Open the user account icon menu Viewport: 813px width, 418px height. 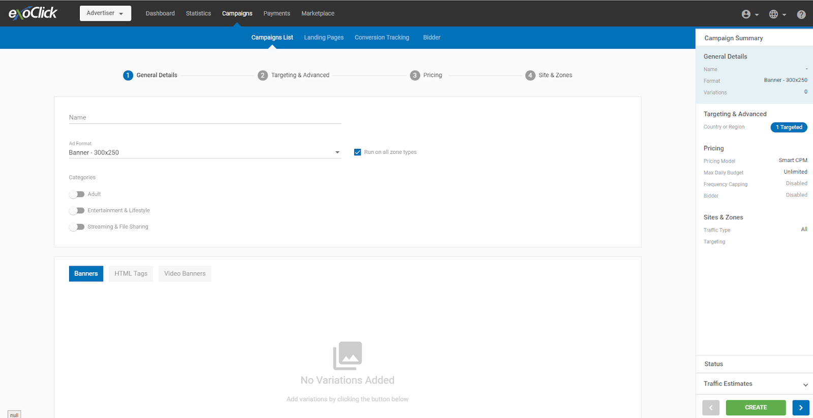pyautogui.click(x=749, y=14)
